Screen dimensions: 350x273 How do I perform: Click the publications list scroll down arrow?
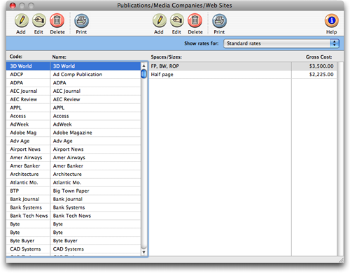[x=143, y=252]
